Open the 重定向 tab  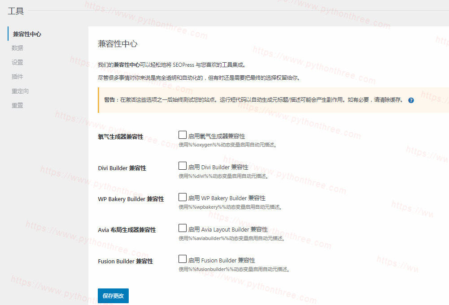click(20, 91)
